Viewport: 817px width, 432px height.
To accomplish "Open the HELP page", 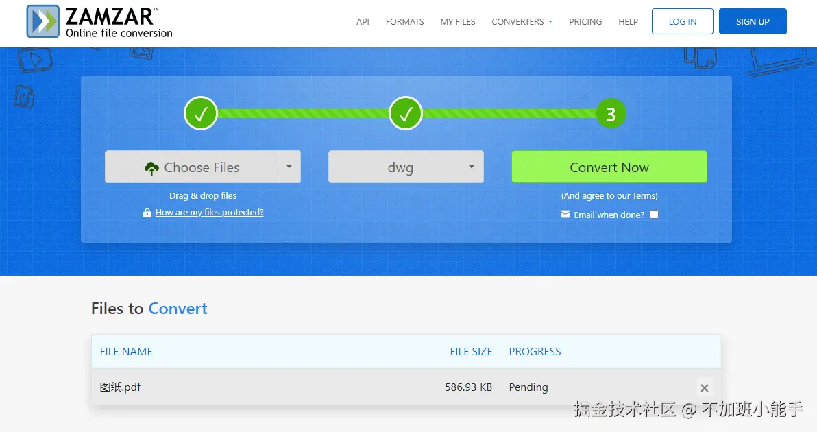I will [x=628, y=22].
